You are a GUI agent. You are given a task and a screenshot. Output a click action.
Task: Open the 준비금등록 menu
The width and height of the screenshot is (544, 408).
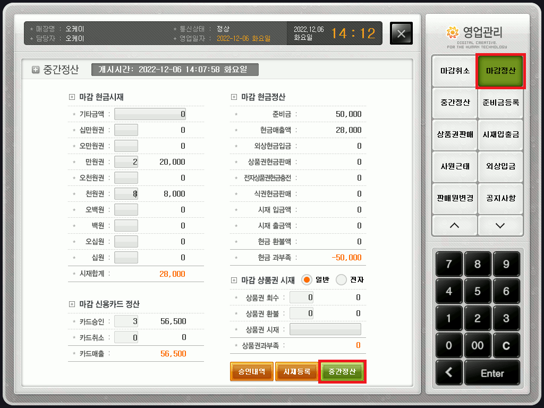500,103
